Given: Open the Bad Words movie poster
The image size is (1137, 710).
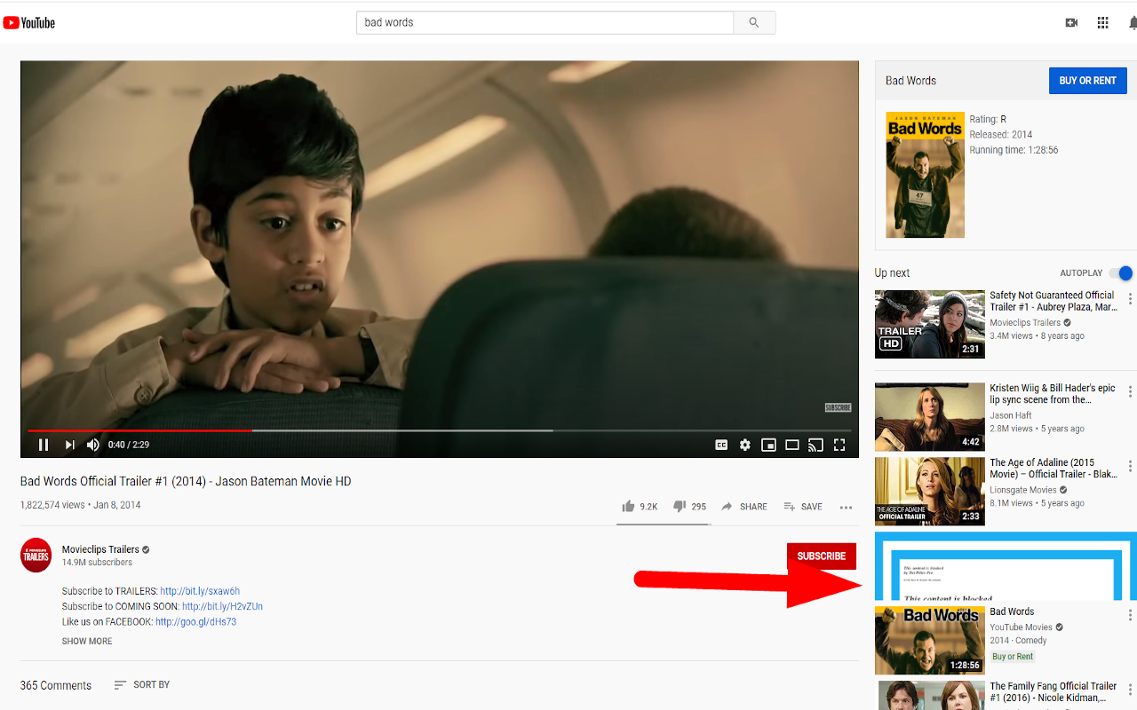Looking at the screenshot, I should coord(925,175).
